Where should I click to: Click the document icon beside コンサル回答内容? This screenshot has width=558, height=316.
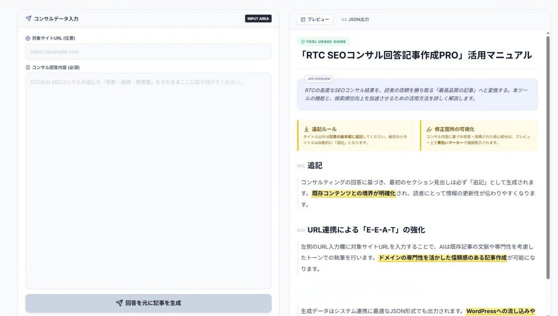(28, 68)
